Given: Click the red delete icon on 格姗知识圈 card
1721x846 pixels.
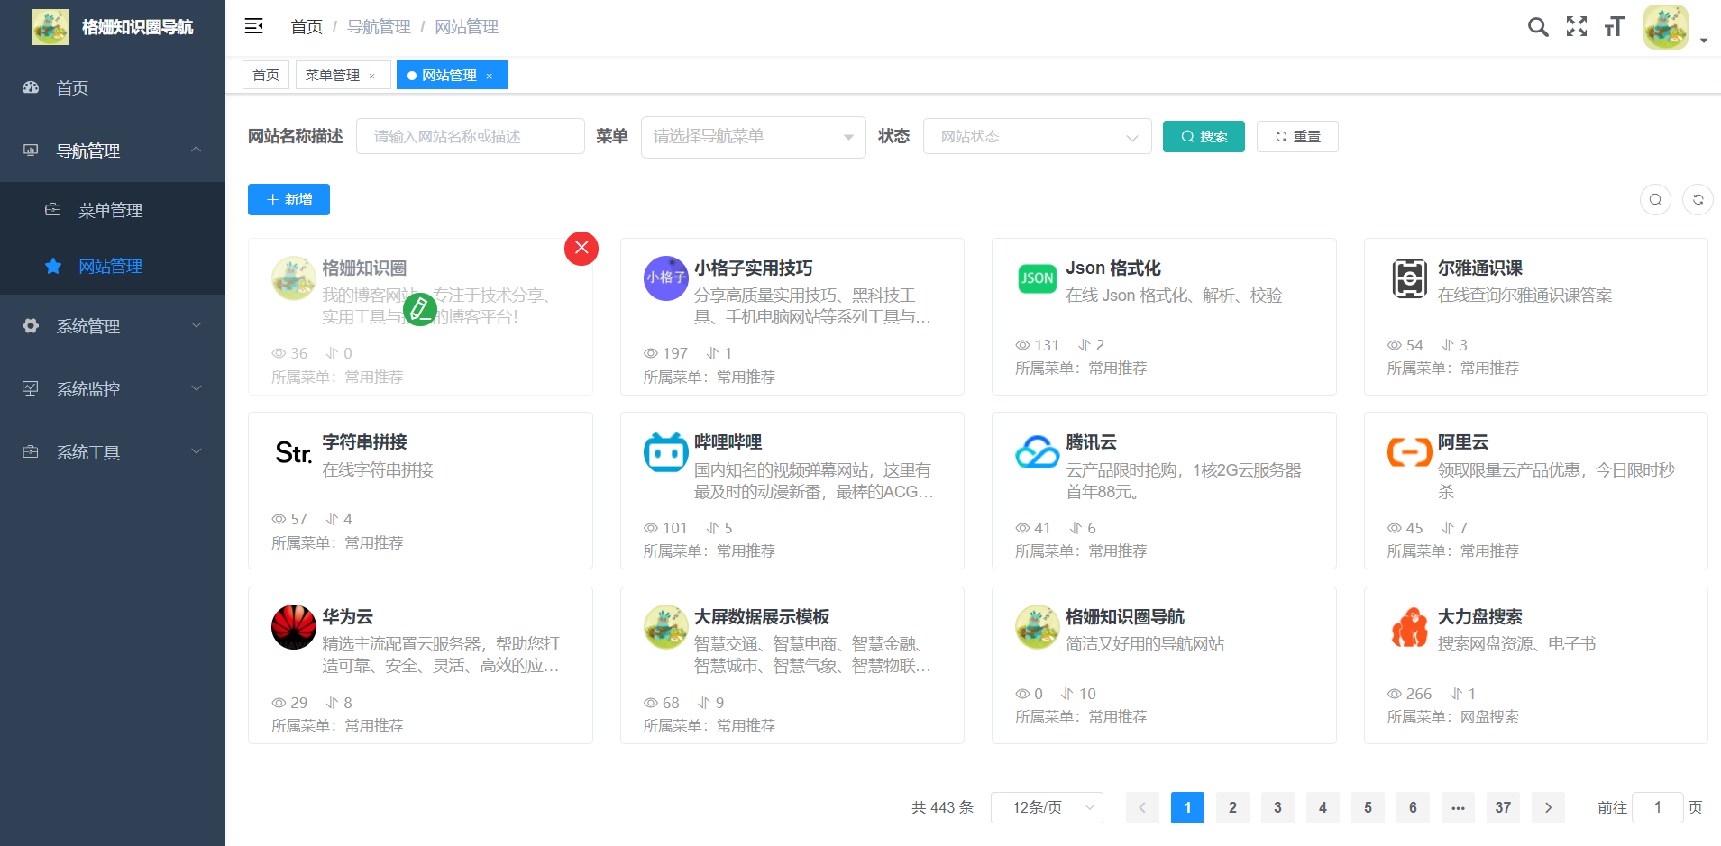Looking at the screenshot, I should point(581,248).
